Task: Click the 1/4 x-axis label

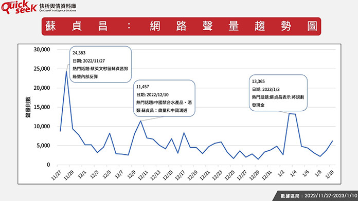Action: coord(293,173)
